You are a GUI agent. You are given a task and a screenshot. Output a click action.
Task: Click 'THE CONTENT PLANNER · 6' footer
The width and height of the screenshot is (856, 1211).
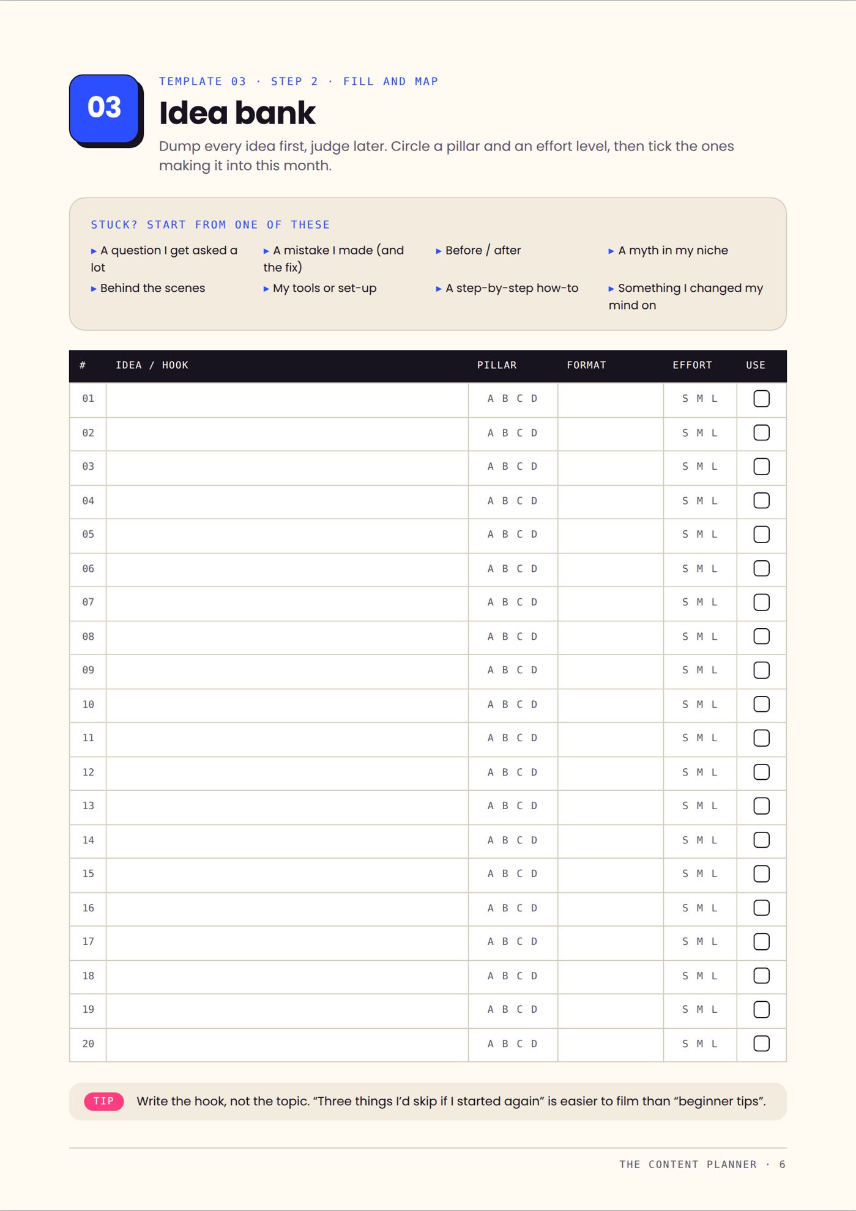point(702,1165)
